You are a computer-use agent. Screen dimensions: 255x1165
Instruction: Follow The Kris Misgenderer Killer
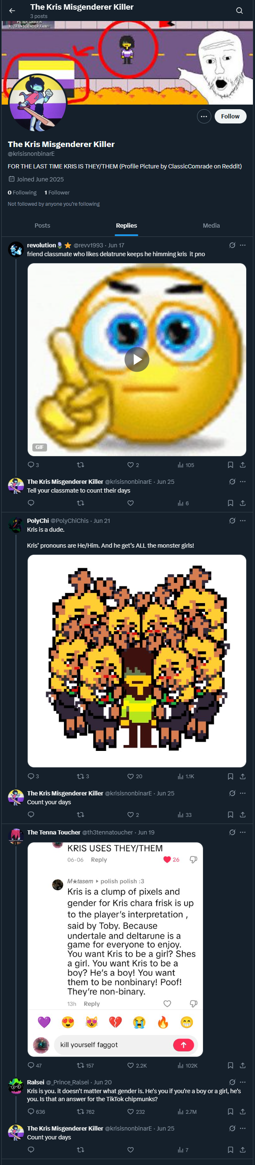pyautogui.click(x=230, y=117)
